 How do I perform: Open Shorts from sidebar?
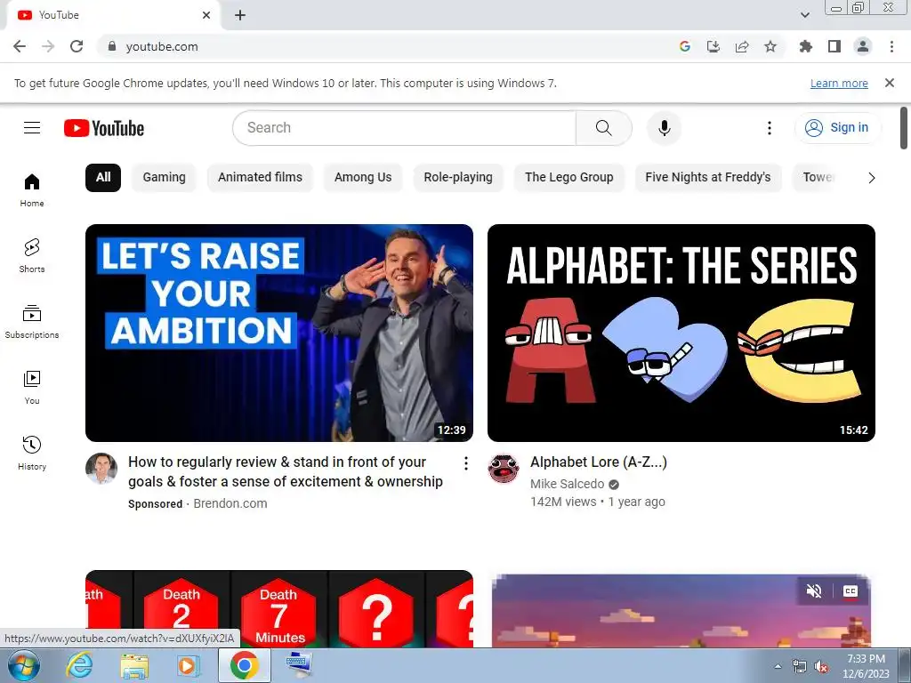pos(32,255)
